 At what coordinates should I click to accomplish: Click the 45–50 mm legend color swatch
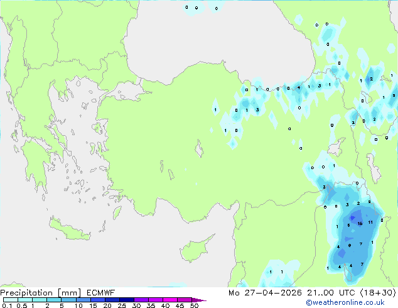[185, 300]
